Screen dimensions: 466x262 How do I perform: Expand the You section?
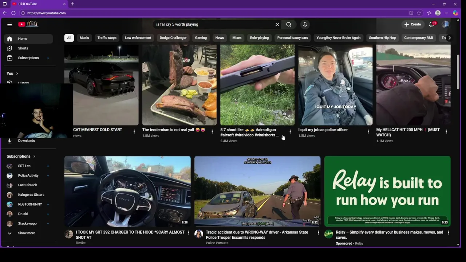coord(12,74)
